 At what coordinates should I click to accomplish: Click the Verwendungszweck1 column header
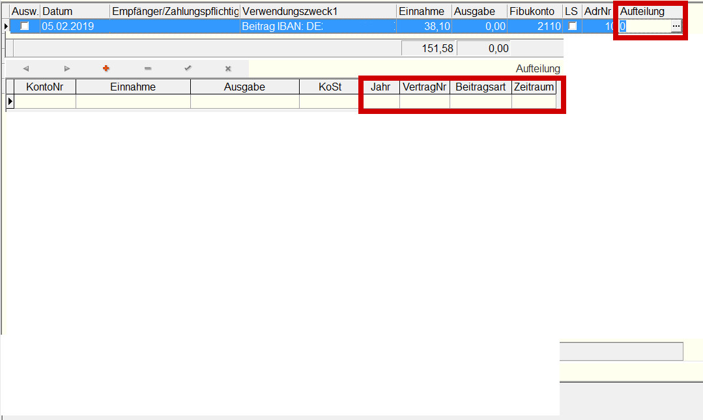click(x=318, y=12)
